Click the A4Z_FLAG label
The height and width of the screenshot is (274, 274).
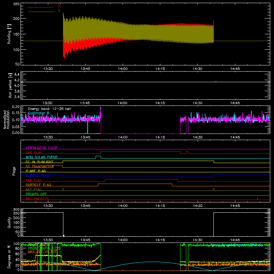pos(34,189)
